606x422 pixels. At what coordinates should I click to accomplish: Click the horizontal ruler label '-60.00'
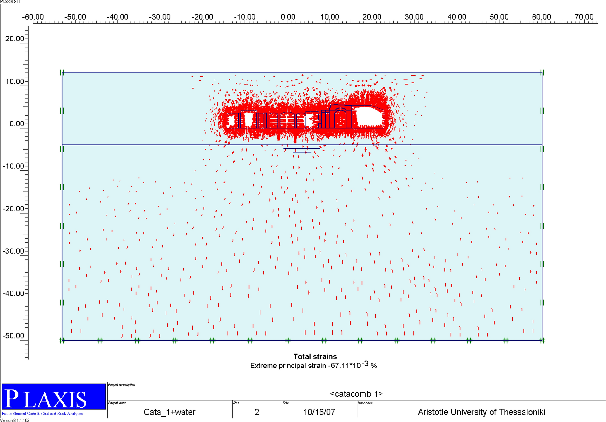pyautogui.click(x=33, y=17)
